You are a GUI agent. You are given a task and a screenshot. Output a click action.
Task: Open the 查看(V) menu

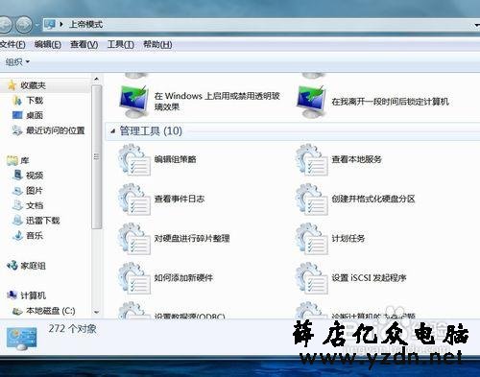coord(84,44)
